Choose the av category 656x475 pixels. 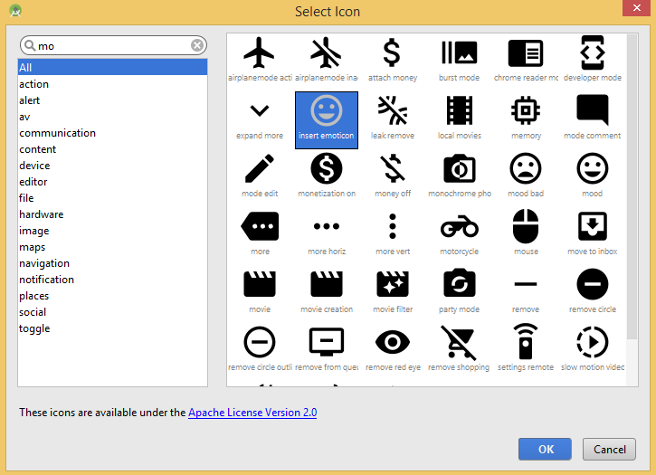click(x=112, y=117)
